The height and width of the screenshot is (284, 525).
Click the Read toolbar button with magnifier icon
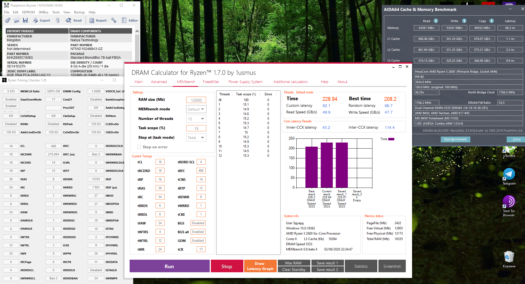(74, 20)
